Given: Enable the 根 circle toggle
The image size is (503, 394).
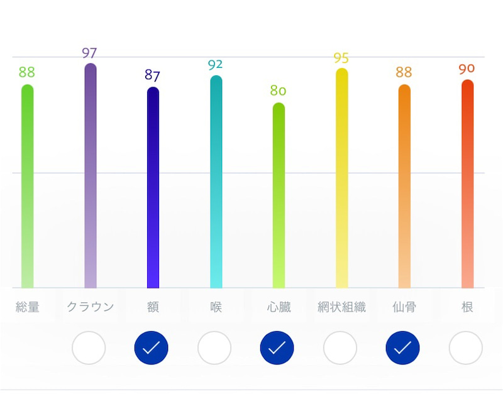Looking at the screenshot, I should pos(465,348).
